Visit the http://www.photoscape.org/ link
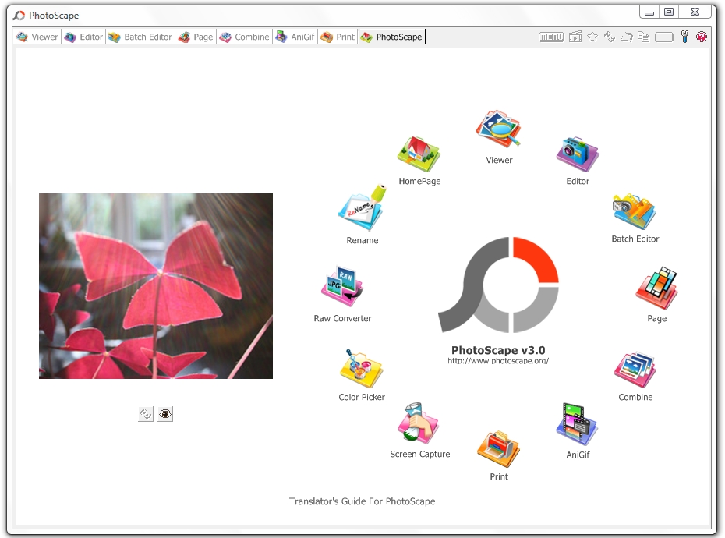 (x=498, y=361)
